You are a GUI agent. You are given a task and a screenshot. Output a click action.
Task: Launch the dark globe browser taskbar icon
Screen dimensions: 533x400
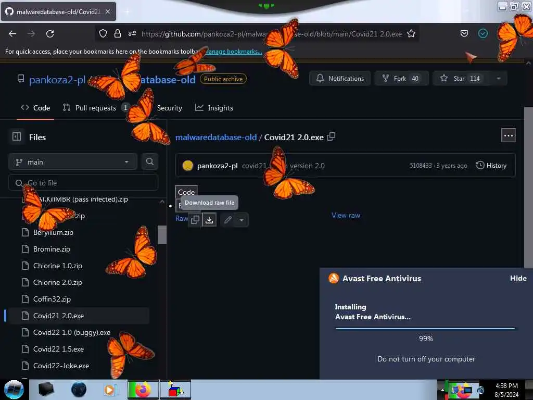pos(79,390)
